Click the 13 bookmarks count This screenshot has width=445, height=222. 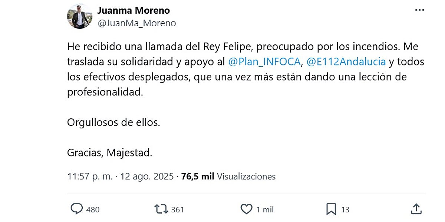345,210
